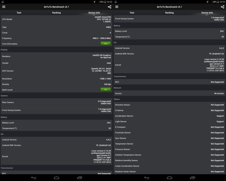Tap screenshot notification icon in left status bar
Image resolution: width=226 pixels, height=181 pixels.
[3, 2]
